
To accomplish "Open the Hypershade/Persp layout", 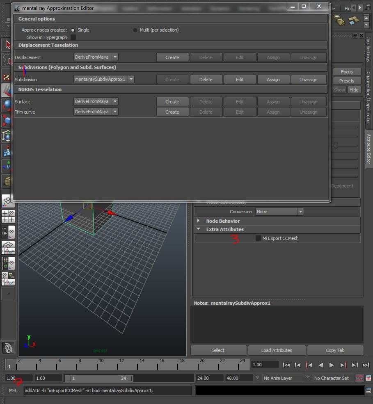I will point(8,263).
